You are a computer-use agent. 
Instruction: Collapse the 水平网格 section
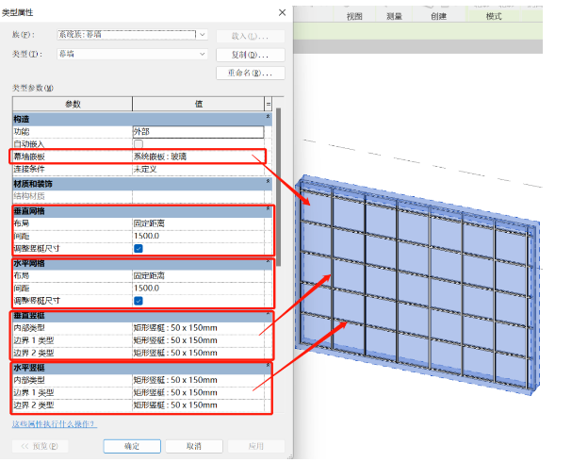click(x=268, y=261)
